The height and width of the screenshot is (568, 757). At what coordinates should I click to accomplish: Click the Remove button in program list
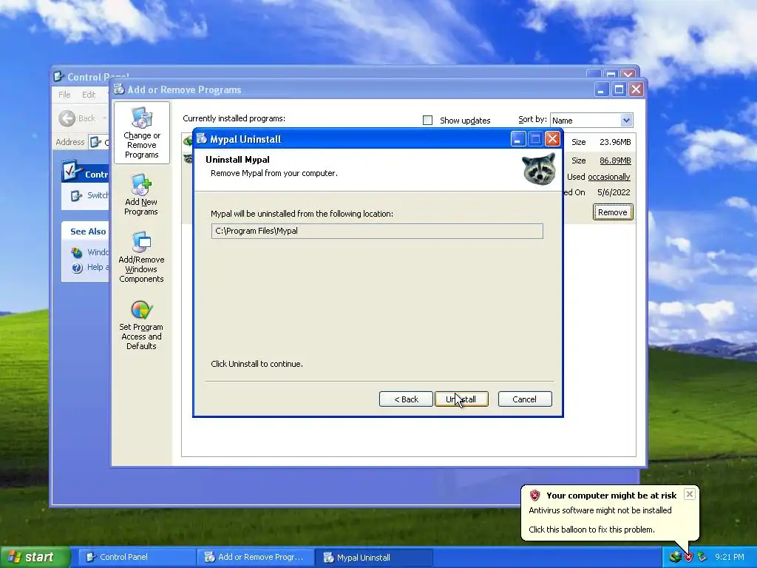(613, 212)
